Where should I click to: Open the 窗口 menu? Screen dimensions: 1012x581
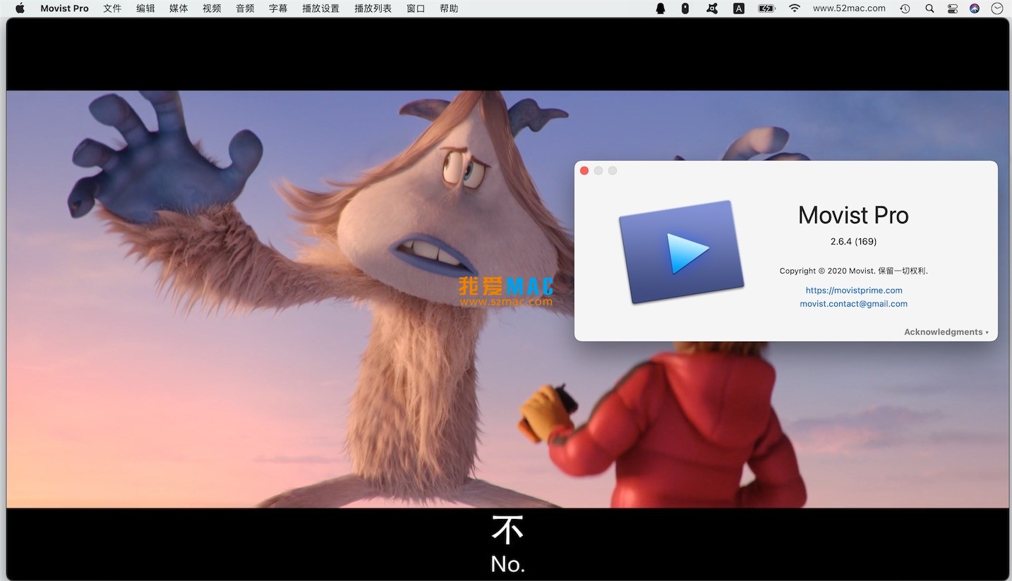click(x=416, y=8)
